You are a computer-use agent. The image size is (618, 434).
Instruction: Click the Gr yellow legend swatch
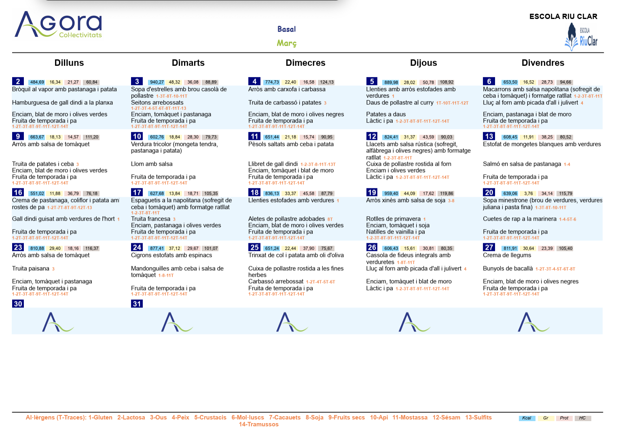(x=546, y=418)
